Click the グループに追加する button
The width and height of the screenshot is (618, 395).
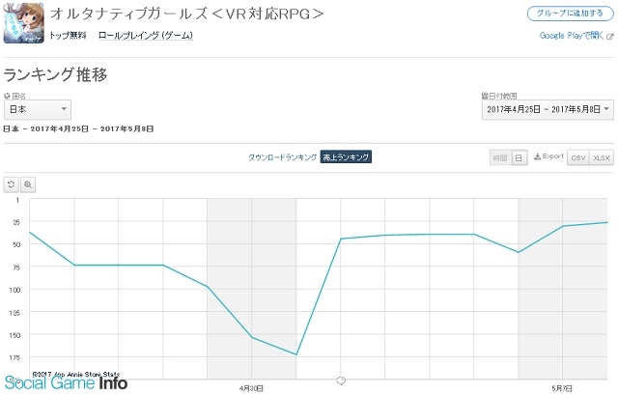(570, 13)
